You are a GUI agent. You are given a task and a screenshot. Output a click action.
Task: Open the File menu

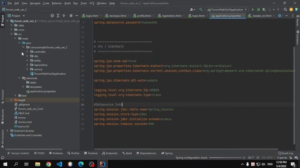click(x=9, y=3)
